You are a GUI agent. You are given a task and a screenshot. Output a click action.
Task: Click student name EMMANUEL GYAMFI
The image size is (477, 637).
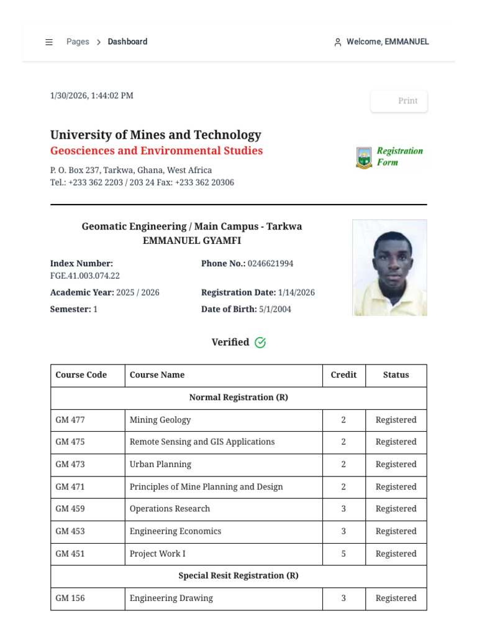tap(192, 241)
